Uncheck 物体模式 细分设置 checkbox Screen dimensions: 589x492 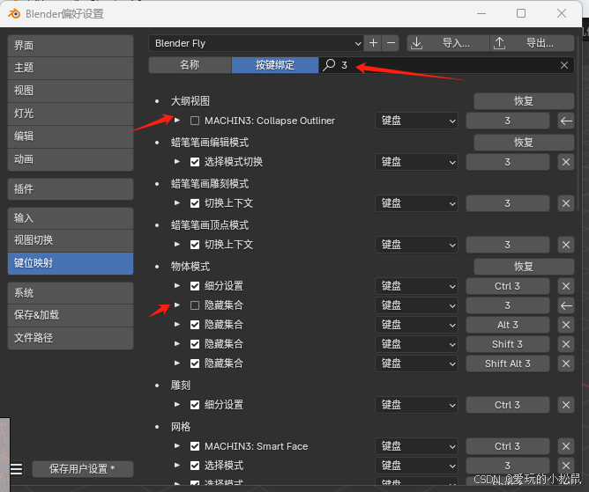tap(195, 286)
